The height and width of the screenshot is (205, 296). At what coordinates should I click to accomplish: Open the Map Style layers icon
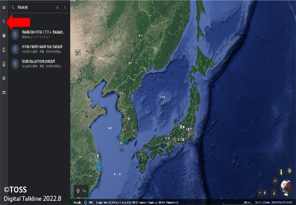4,78
